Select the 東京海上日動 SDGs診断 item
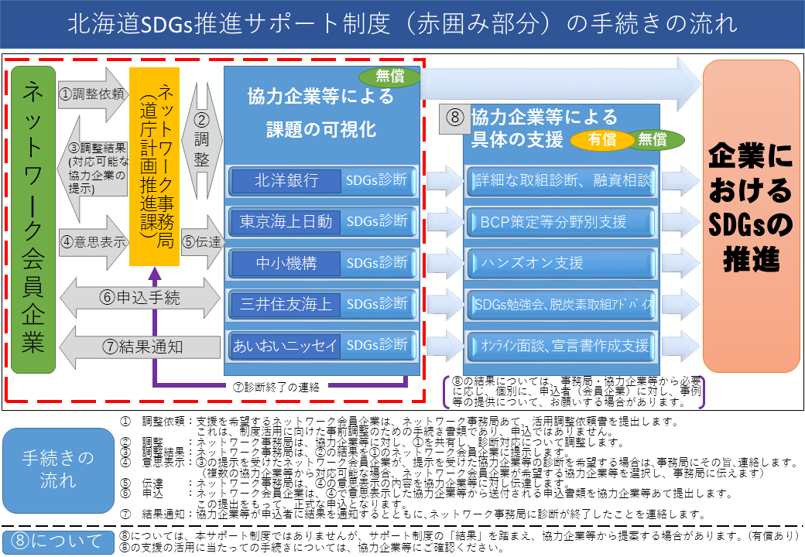805x557 pixels. click(323, 221)
